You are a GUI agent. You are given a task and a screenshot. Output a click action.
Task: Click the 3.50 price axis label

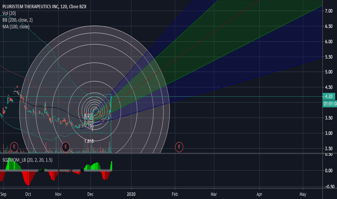[x=329, y=118]
